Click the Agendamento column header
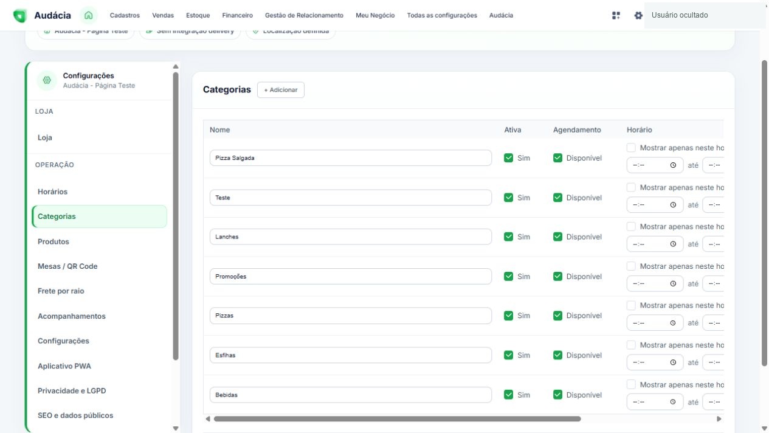This screenshot has height=433, width=769. (577, 130)
